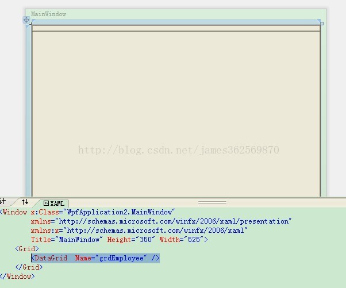Image resolution: width=346 pixels, height=288 pixels.
Task: Click the small square resize handle at top-right
Action: click(322, 24)
